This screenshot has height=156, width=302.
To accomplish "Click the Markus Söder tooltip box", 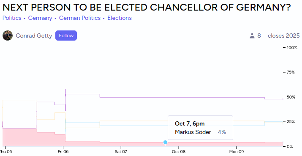I will coord(200,128).
